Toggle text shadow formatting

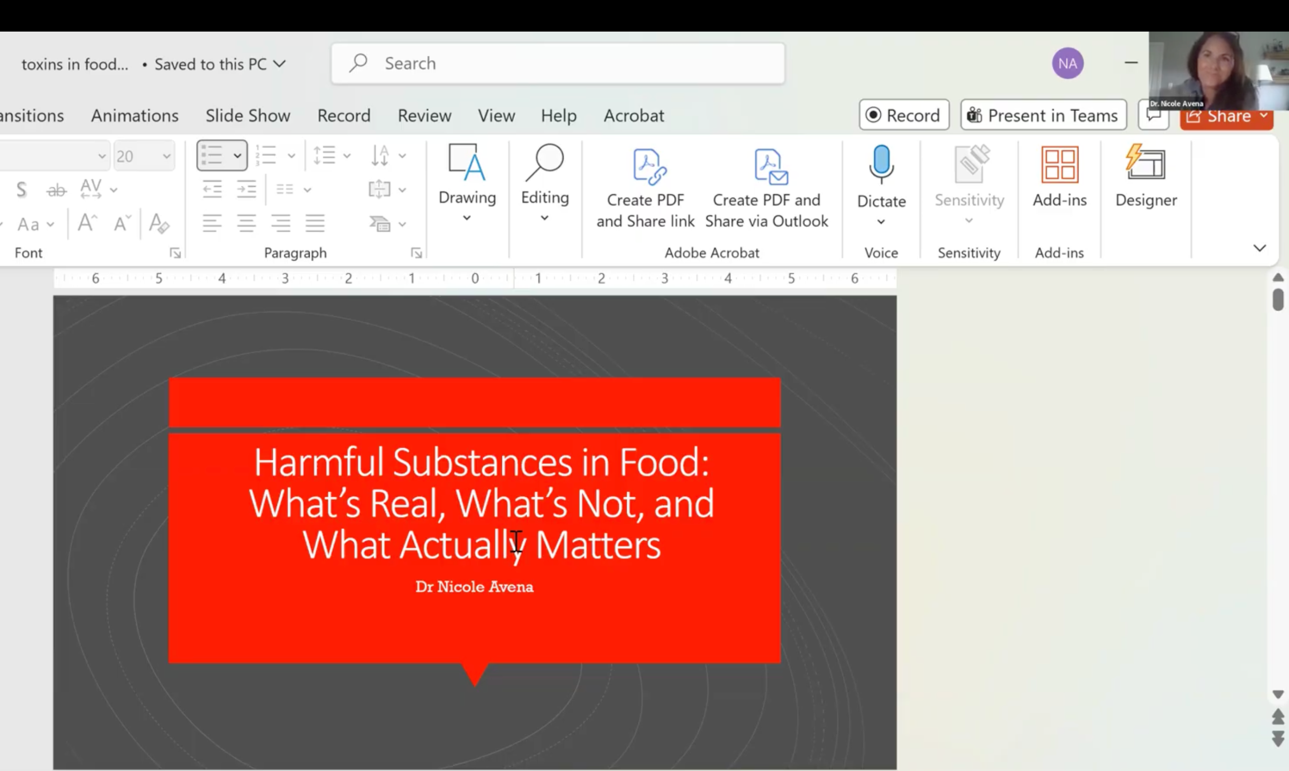click(21, 190)
